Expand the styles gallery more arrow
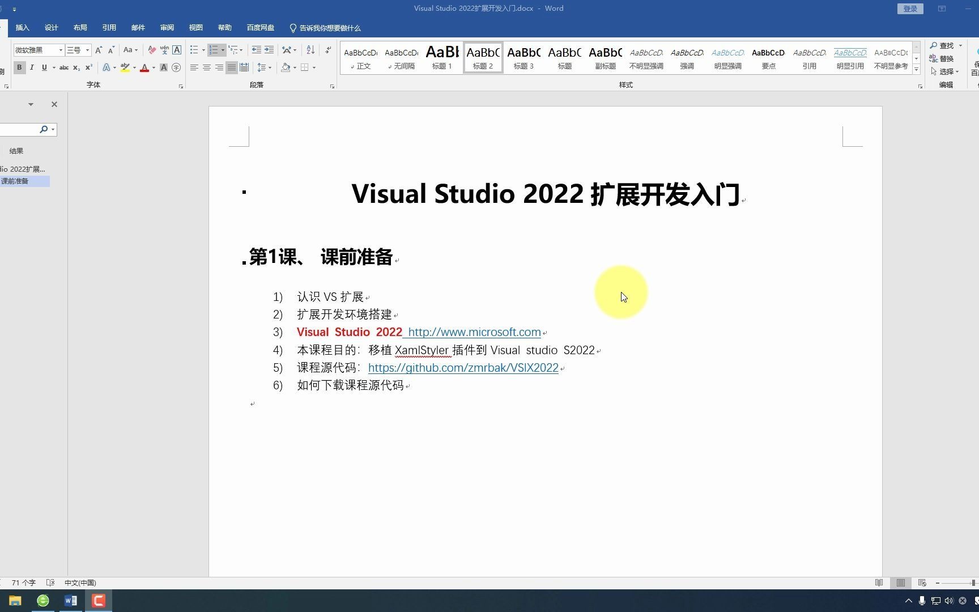Viewport: 979px width, 612px height. [x=916, y=69]
